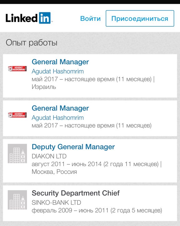Click the Присоединиться join button
This screenshot has height=226, width=180.
pyautogui.click(x=140, y=19)
